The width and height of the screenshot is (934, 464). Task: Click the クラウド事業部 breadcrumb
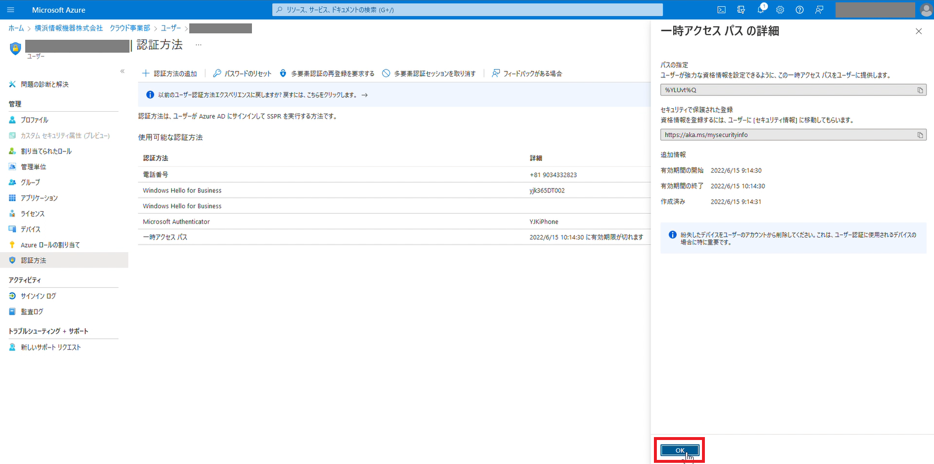tap(130, 28)
